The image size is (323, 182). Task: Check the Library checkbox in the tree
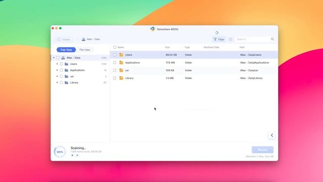click(x=62, y=82)
